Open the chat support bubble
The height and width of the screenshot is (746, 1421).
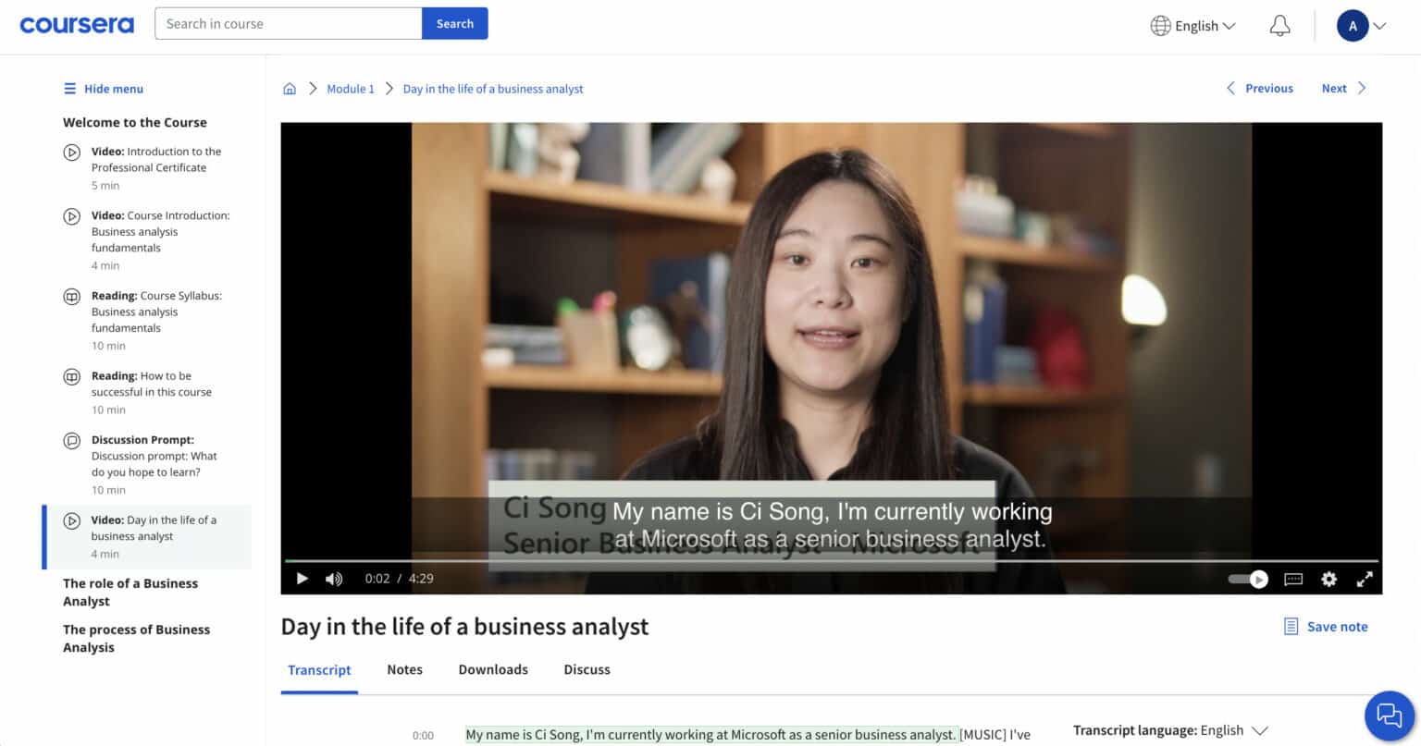pyautogui.click(x=1389, y=715)
